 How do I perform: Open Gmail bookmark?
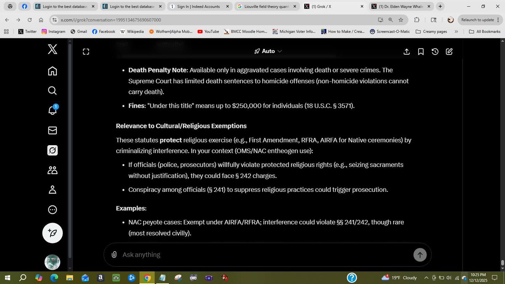79,32
